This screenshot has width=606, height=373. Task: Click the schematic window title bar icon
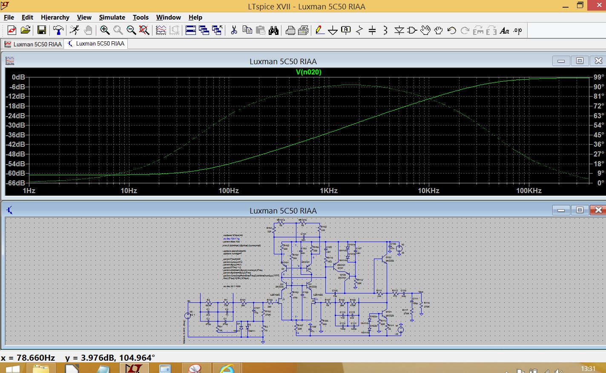pyautogui.click(x=10, y=210)
